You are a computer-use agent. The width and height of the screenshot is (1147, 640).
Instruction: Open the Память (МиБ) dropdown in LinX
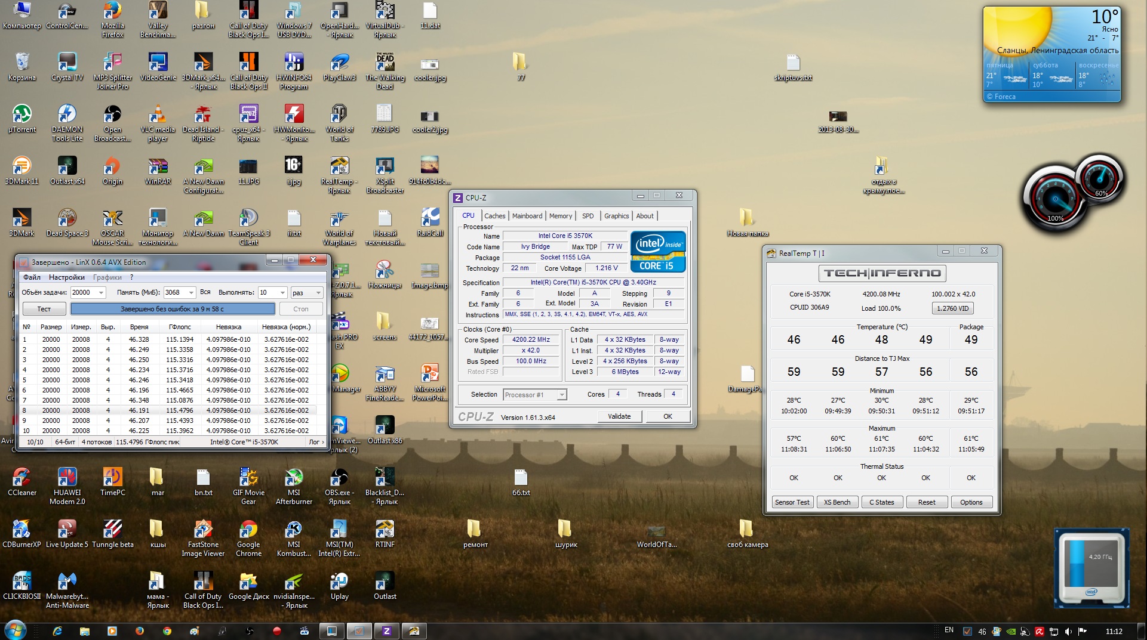[191, 293]
